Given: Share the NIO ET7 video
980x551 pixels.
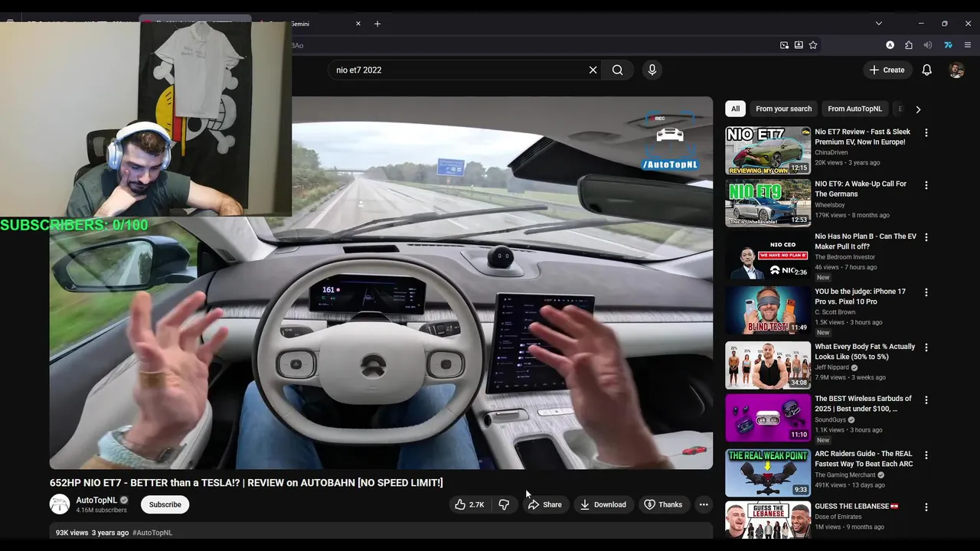Looking at the screenshot, I should 544,504.
